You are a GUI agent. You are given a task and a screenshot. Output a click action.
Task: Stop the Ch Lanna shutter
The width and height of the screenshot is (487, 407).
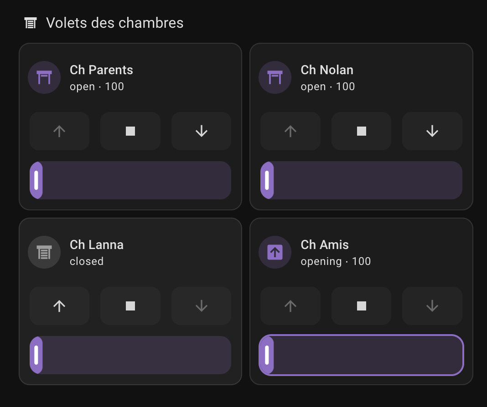(130, 306)
